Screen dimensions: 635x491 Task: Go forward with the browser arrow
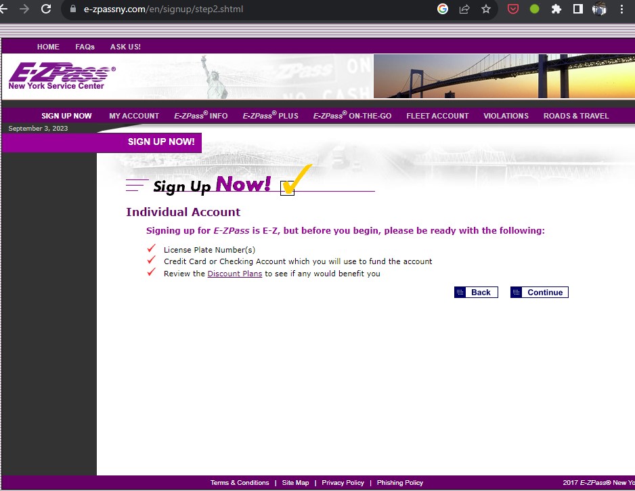[x=24, y=9]
